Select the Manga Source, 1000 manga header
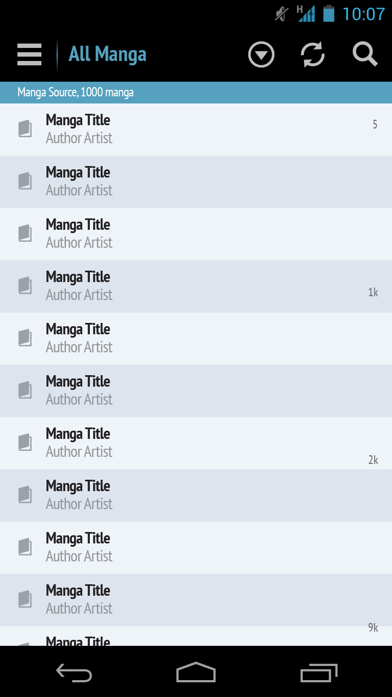 [x=76, y=93]
